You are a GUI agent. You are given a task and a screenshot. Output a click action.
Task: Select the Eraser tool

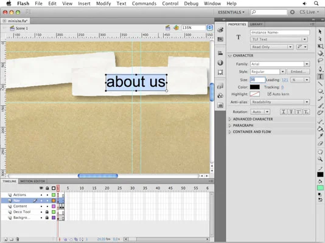coord(320,143)
